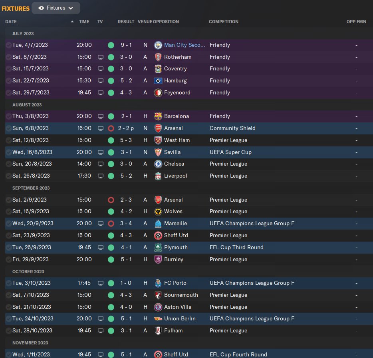Click the TV column header
This screenshot has width=373, height=358.
(x=100, y=22)
